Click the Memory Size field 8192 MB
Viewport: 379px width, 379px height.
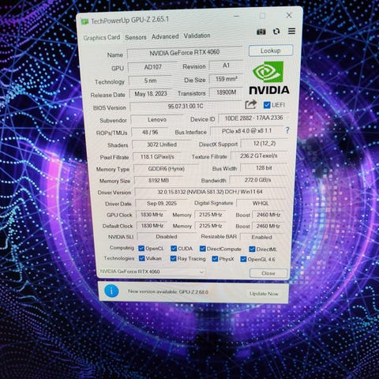pyautogui.click(x=159, y=181)
